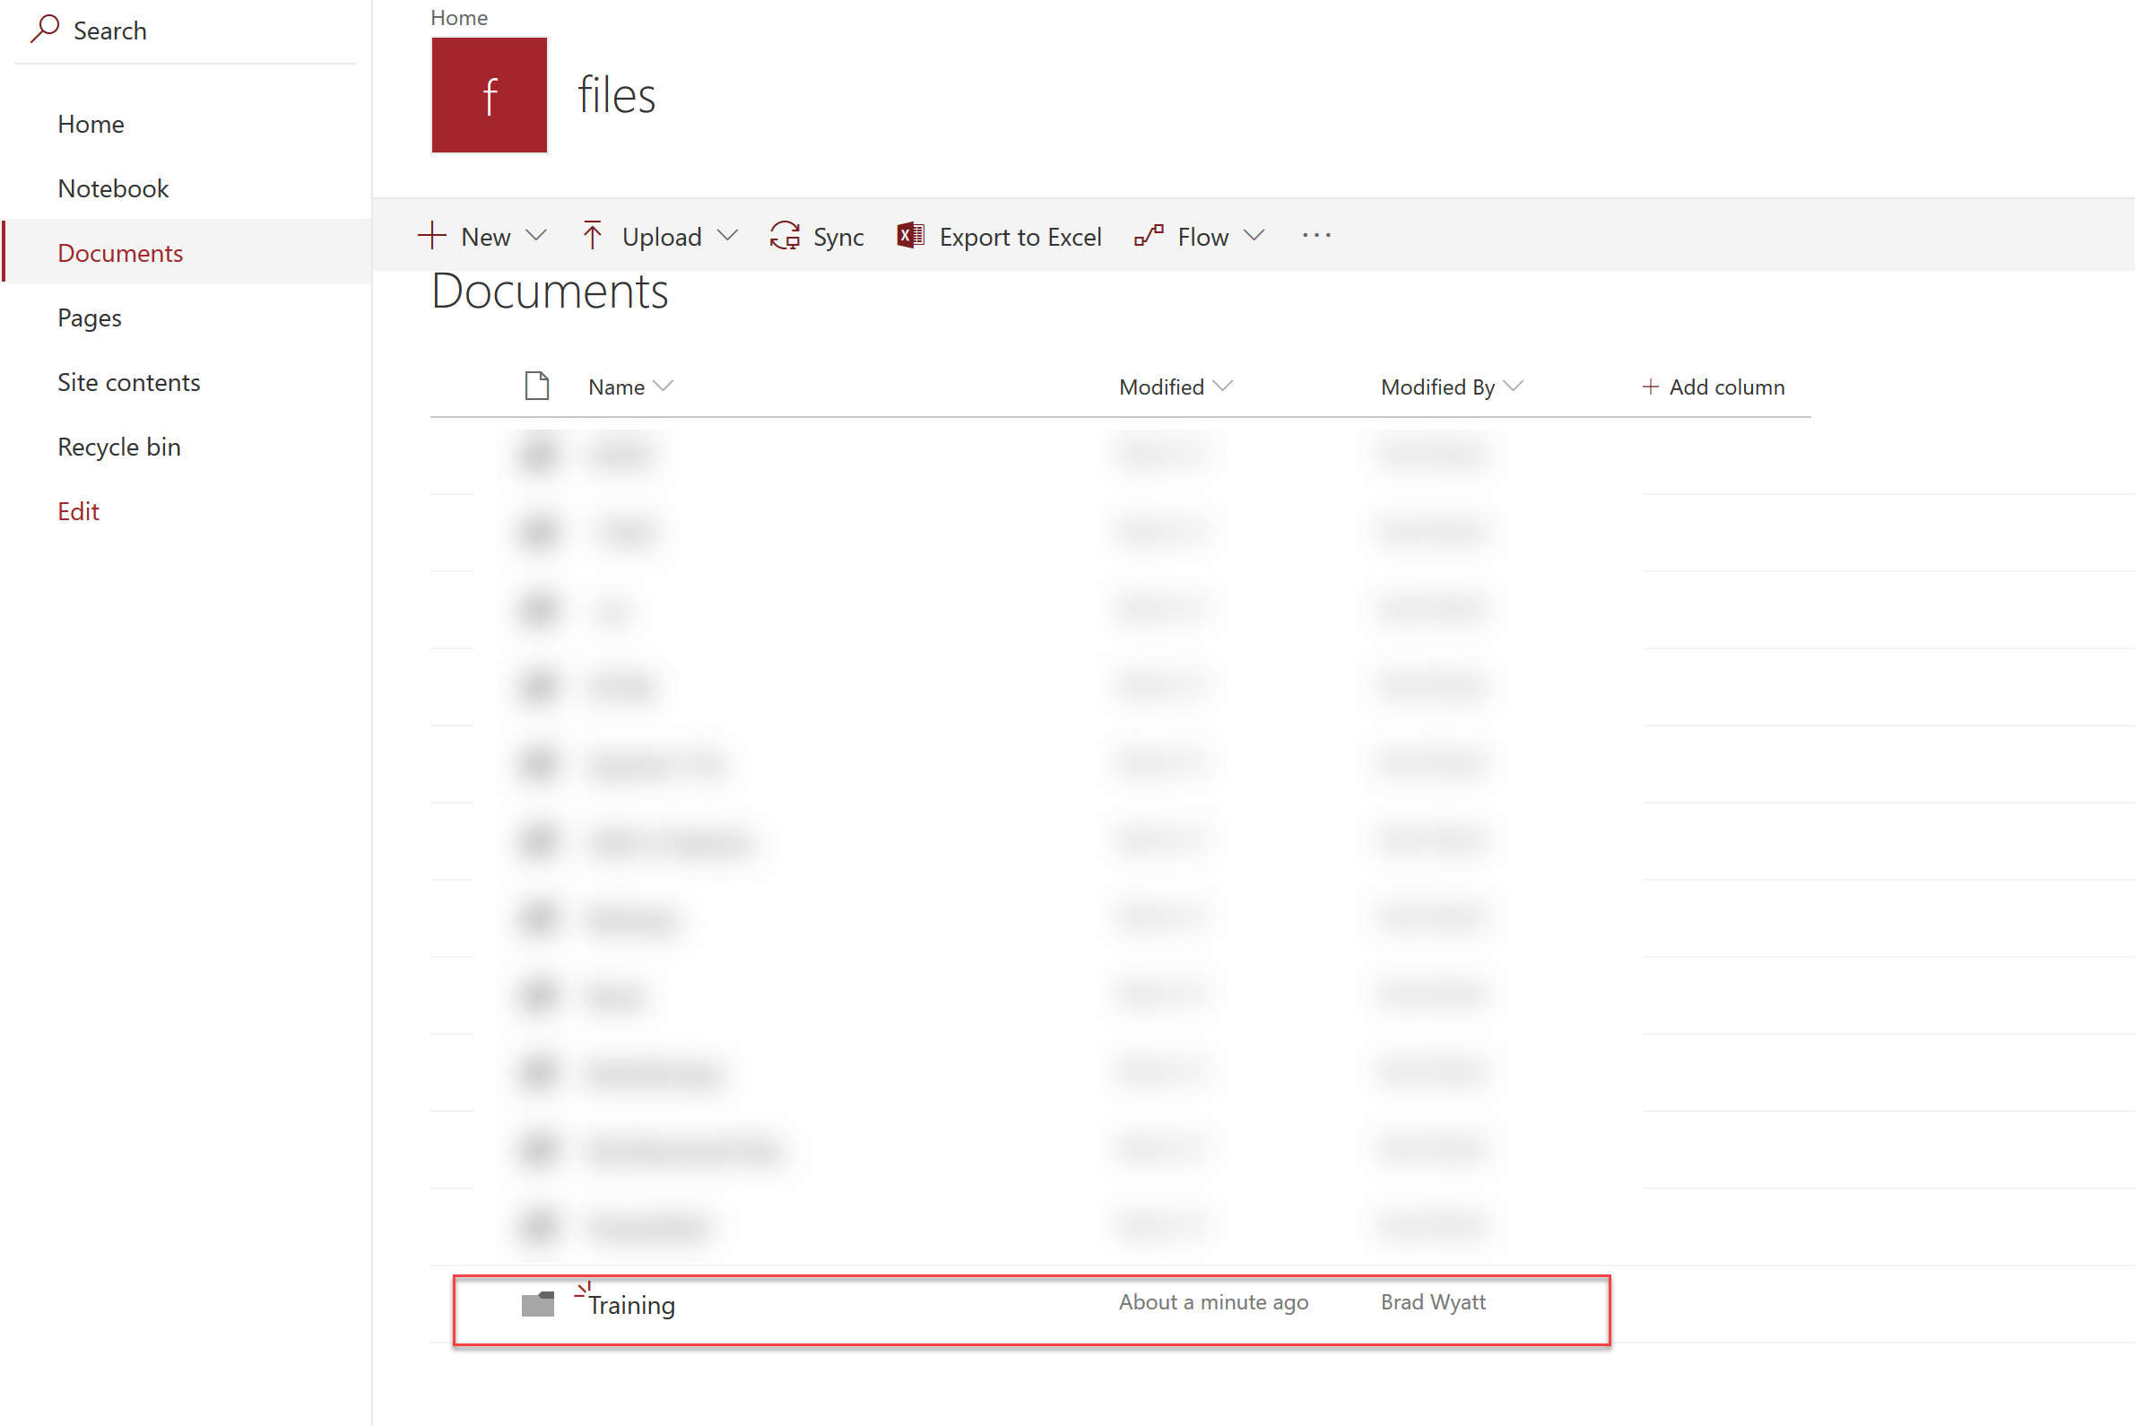This screenshot has width=2135, height=1426.
Task: Open Pages in left navigation
Action: coord(89,317)
